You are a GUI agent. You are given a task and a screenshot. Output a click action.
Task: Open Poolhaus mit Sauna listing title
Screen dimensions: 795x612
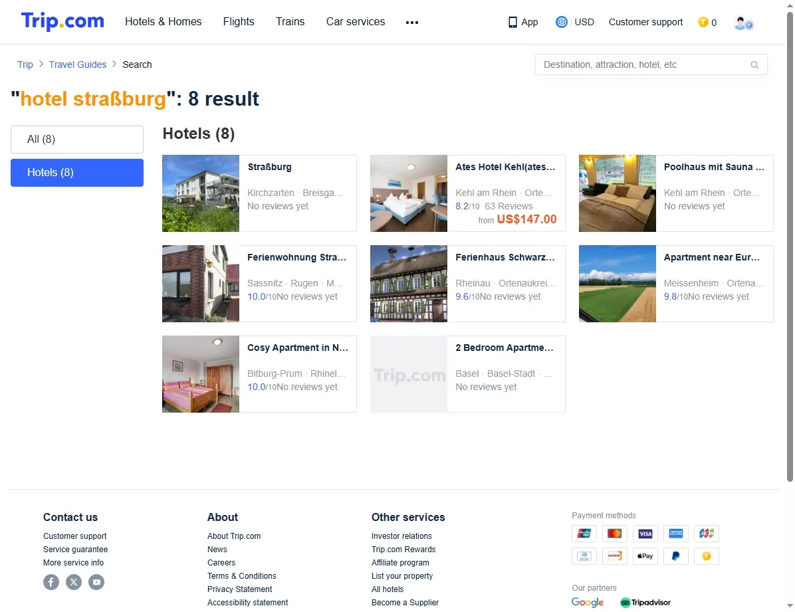(x=714, y=167)
